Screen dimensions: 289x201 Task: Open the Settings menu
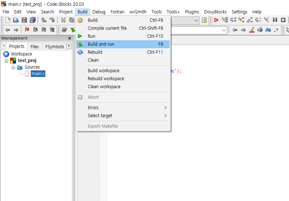(239, 12)
